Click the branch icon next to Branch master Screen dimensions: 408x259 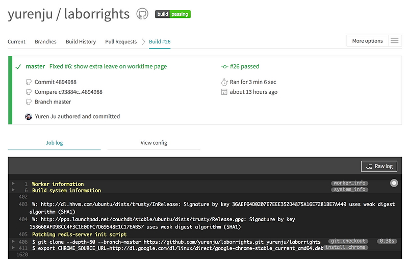tap(29, 102)
